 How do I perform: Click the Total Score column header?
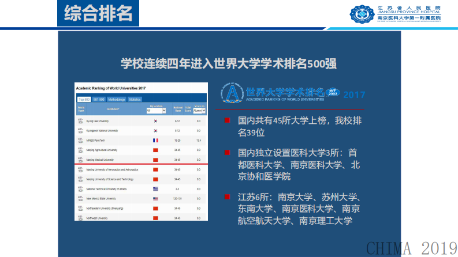point(188,109)
